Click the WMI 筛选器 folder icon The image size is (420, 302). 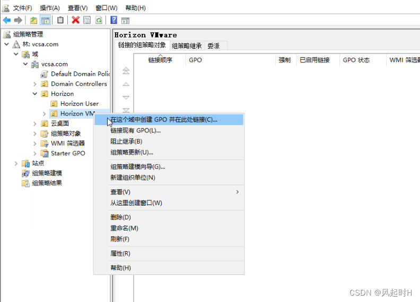(x=45, y=144)
